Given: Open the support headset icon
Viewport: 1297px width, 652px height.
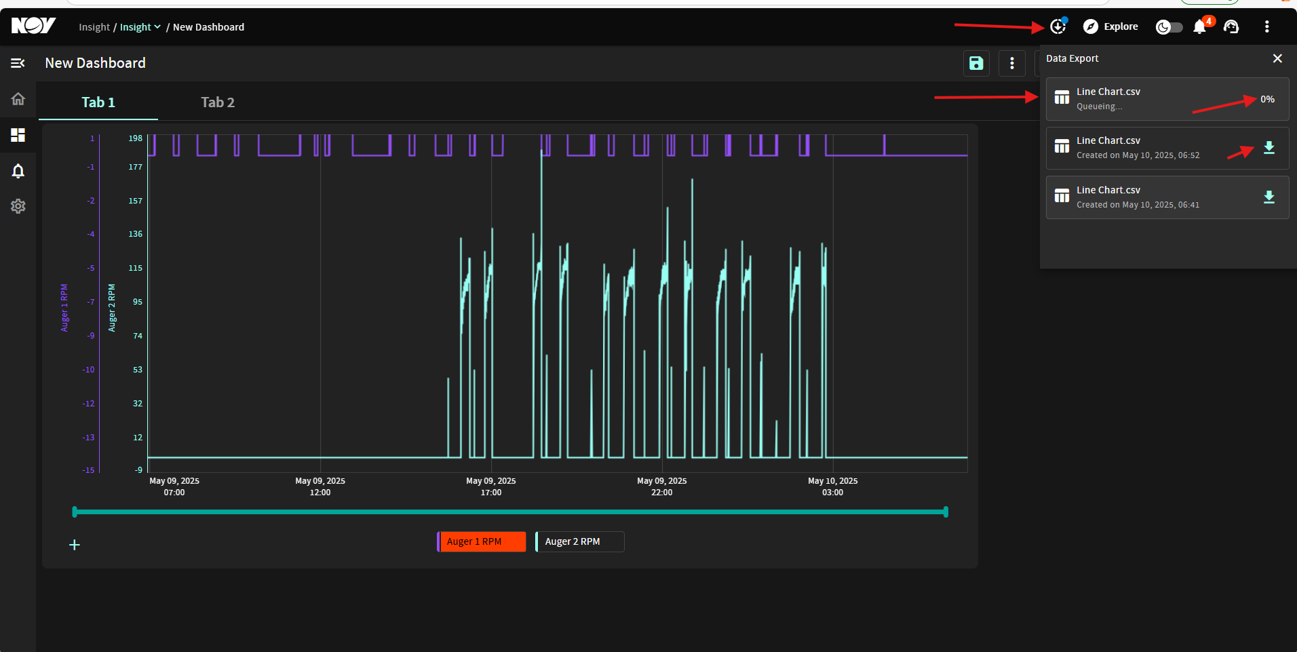Looking at the screenshot, I should coord(1231,26).
